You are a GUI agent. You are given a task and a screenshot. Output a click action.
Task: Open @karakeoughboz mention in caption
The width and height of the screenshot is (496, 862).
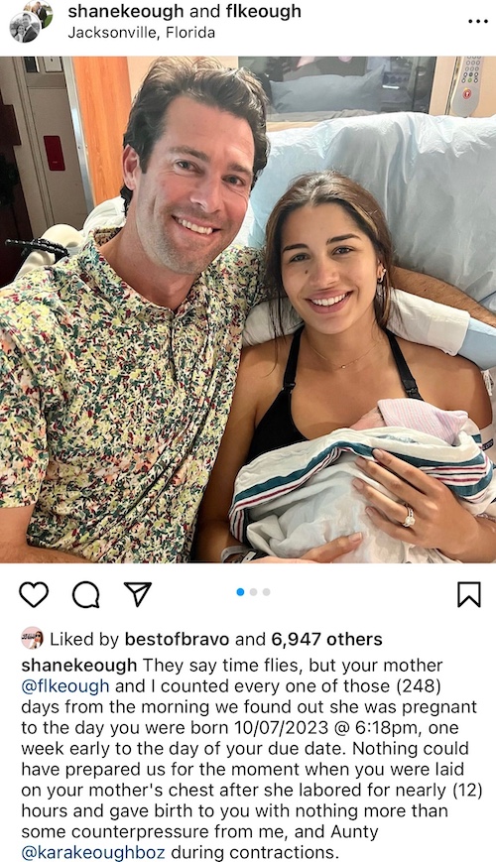[93, 852]
